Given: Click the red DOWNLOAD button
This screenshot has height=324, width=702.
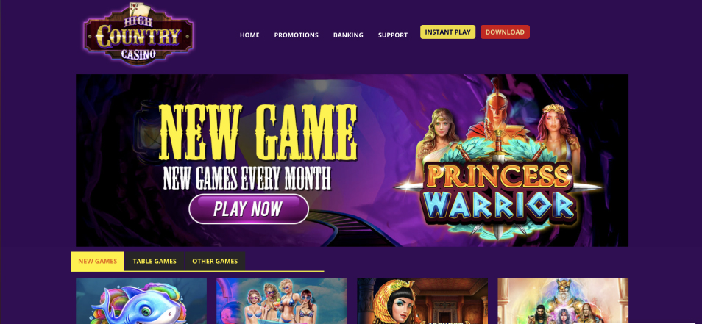Looking at the screenshot, I should click(x=505, y=32).
